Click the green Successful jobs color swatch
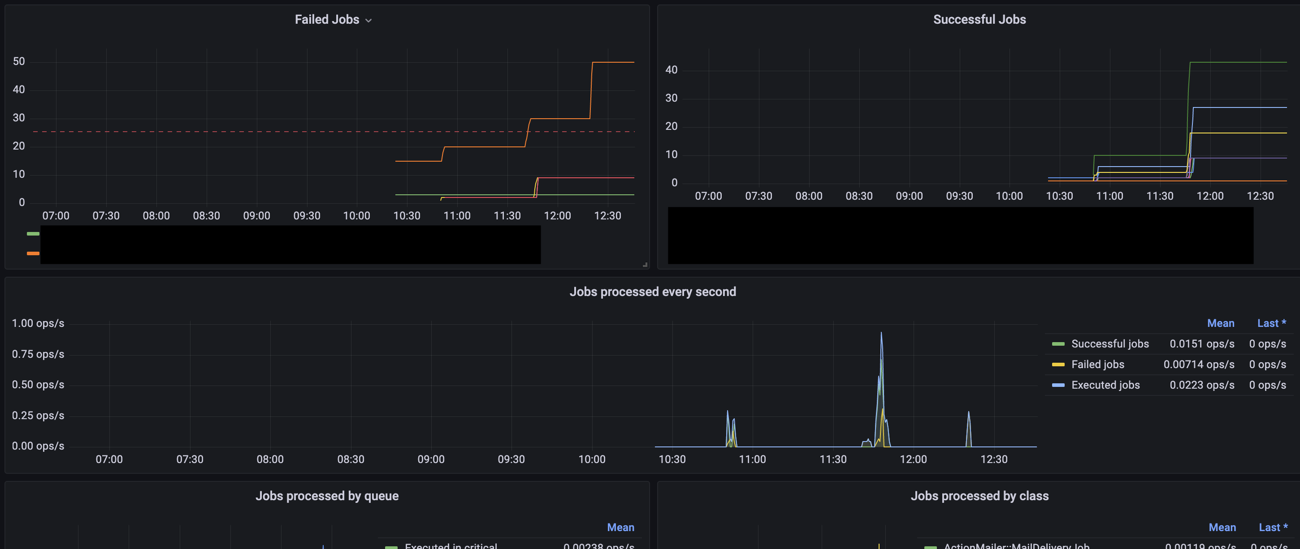 click(x=1058, y=344)
